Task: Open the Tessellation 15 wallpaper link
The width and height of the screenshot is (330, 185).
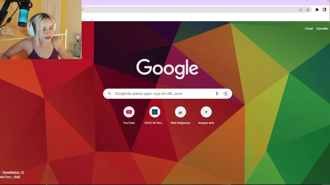Action: pyautogui.click(x=13, y=172)
